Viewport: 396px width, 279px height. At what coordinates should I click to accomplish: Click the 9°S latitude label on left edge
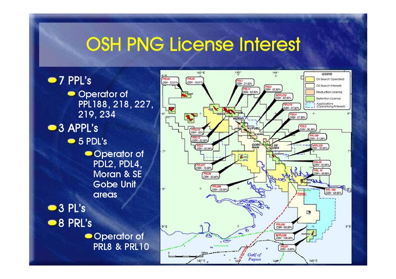(x=164, y=227)
